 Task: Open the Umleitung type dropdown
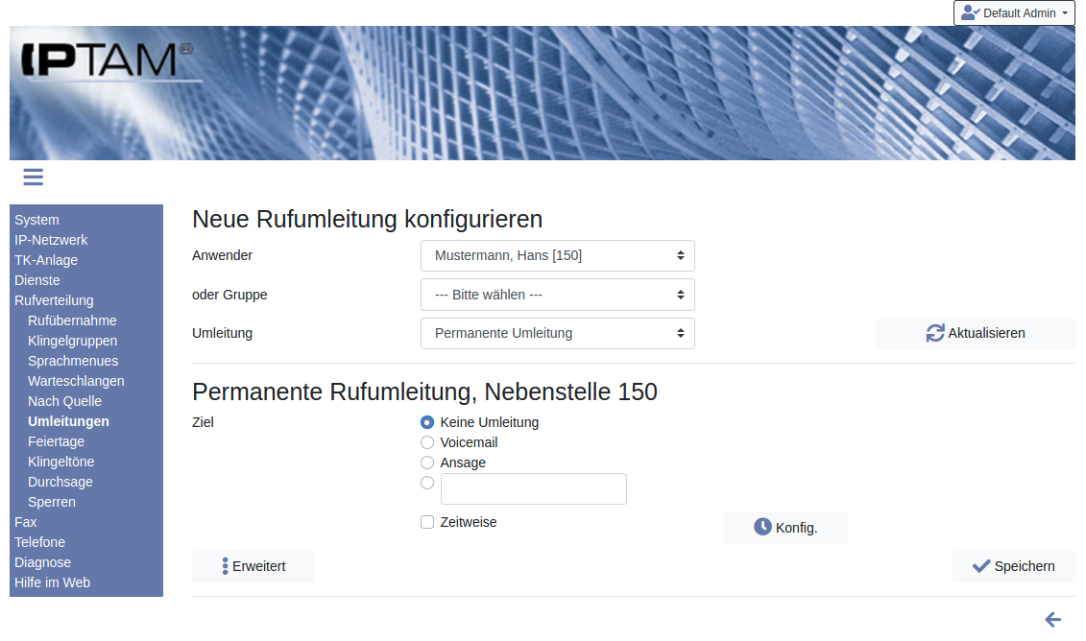(557, 333)
